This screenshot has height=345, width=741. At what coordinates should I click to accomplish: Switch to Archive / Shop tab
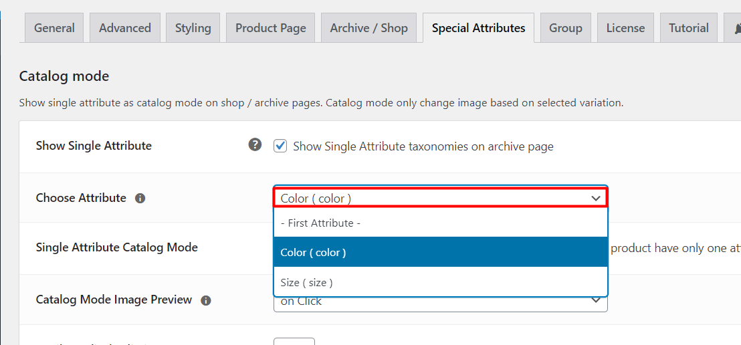[x=368, y=28]
